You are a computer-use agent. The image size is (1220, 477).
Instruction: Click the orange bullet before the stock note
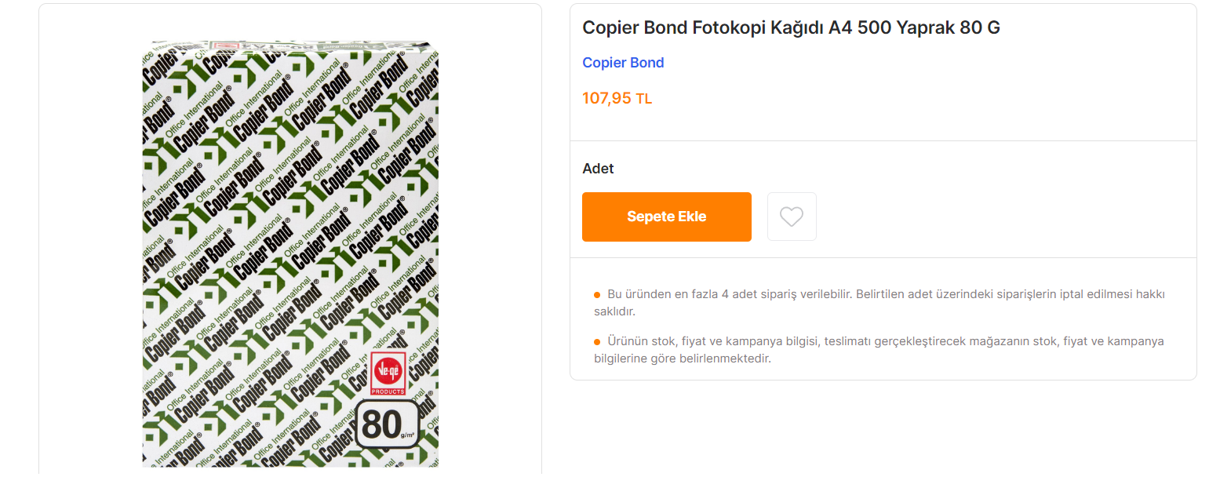click(597, 342)
